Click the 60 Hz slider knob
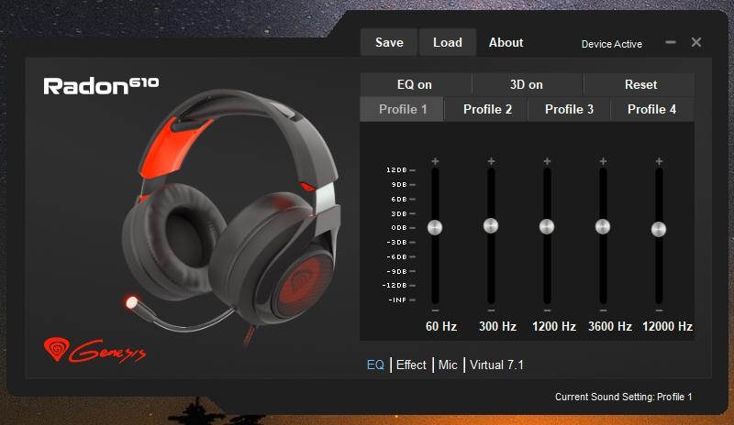This screenshot has height=425, width=734. point(435,228)
